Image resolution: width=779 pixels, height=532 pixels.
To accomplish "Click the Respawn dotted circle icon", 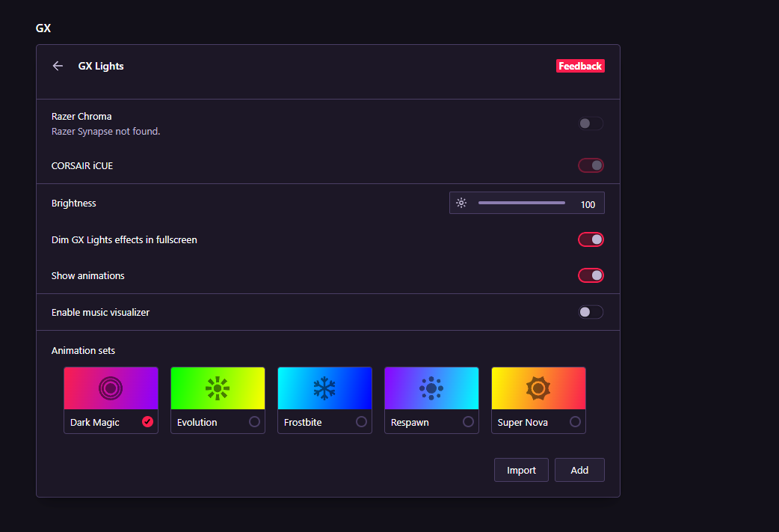I will tap(431, 388).
